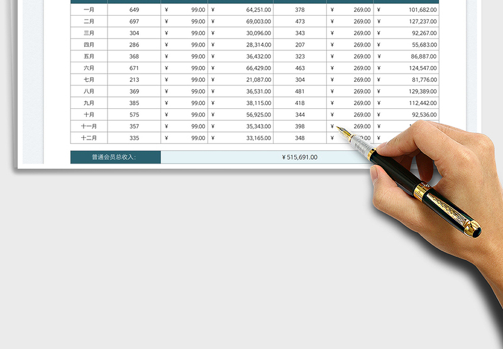Viewport: 503px width, 349px height.
Task: Select the 64,251.00 revenue cell
Action: coord(241,10)
